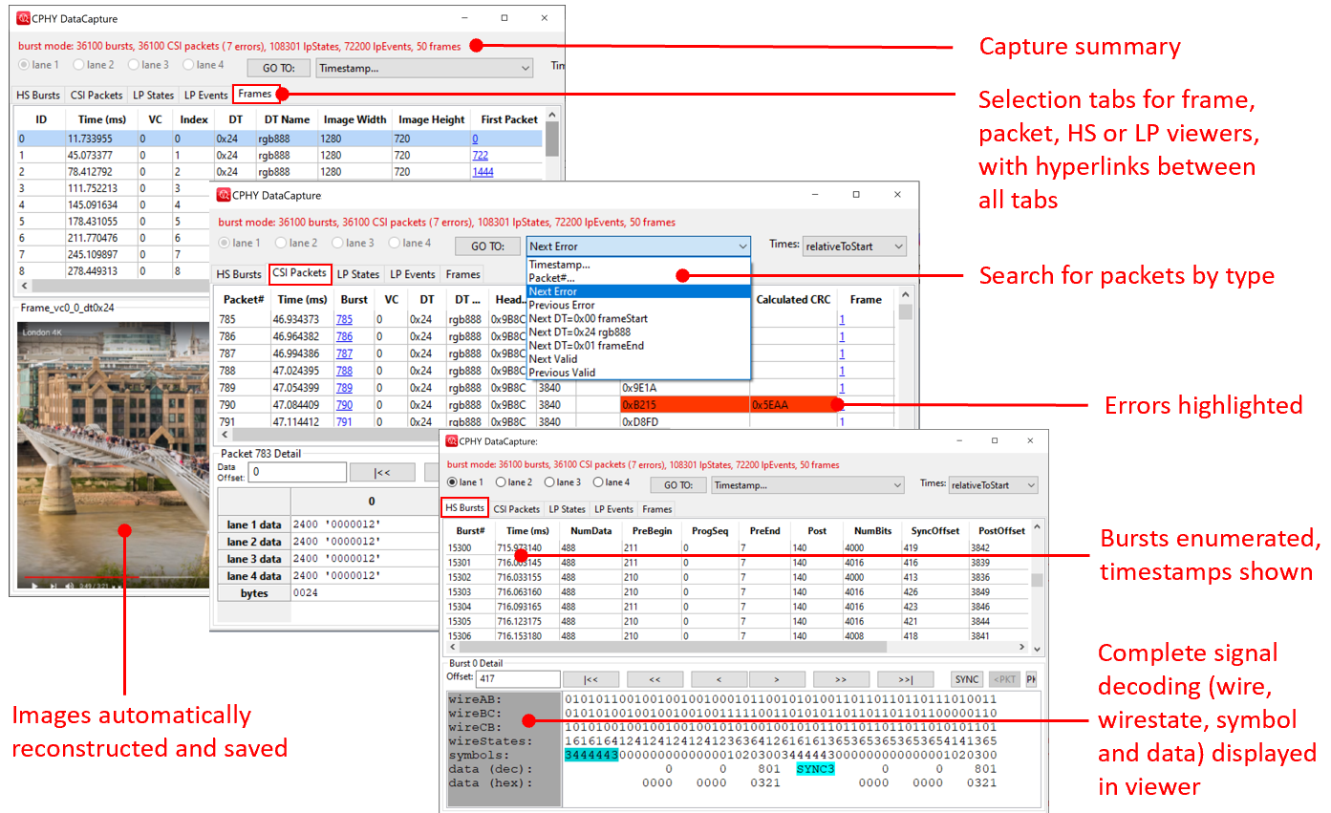Screen dimensions: 1331x813
Task: Click the SYNC button in Burst 0 Detail
Action: [966, 678]
